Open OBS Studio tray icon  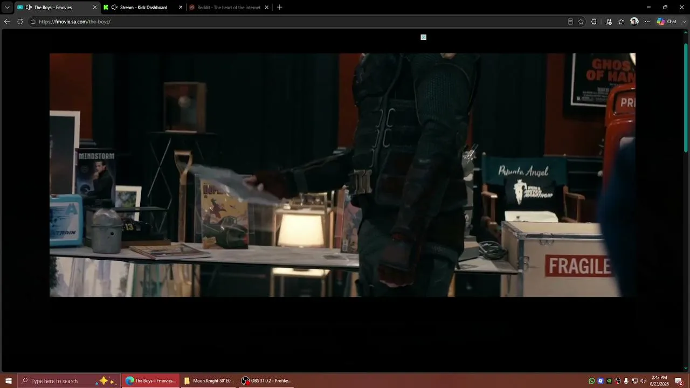(618, 381)
